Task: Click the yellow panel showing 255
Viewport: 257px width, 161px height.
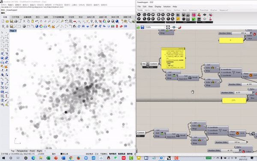Action: pos(234,100)
